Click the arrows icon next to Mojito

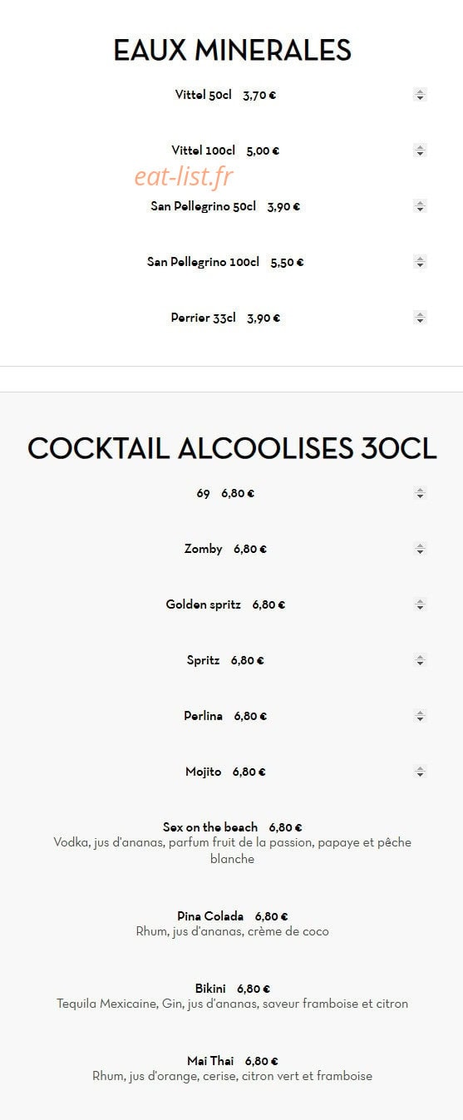pyautogui.click(x=420, y=772)
